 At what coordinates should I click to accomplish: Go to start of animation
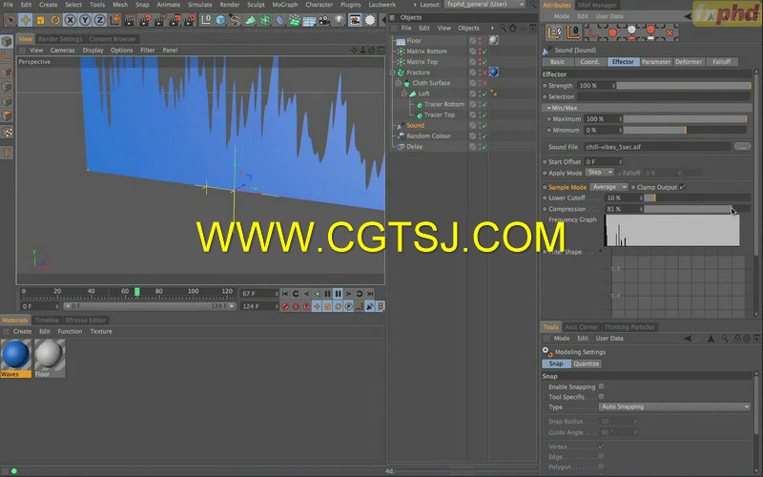click(285, 294)
